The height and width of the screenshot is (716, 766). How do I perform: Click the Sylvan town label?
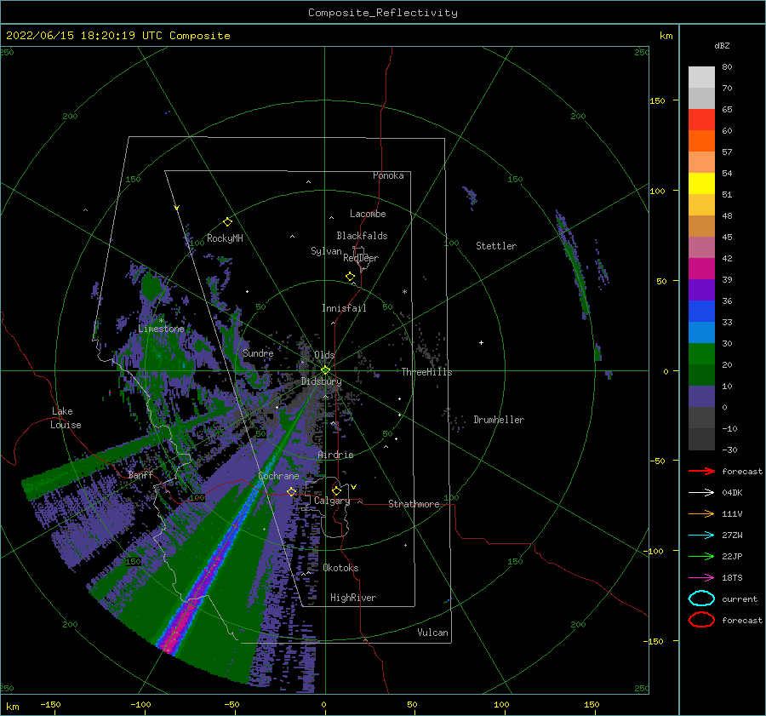pos(326,251)
